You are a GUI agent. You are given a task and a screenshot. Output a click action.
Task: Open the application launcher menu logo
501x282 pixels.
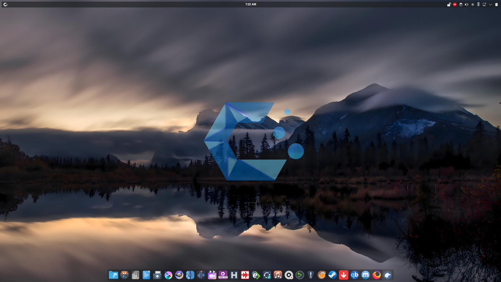5,4
